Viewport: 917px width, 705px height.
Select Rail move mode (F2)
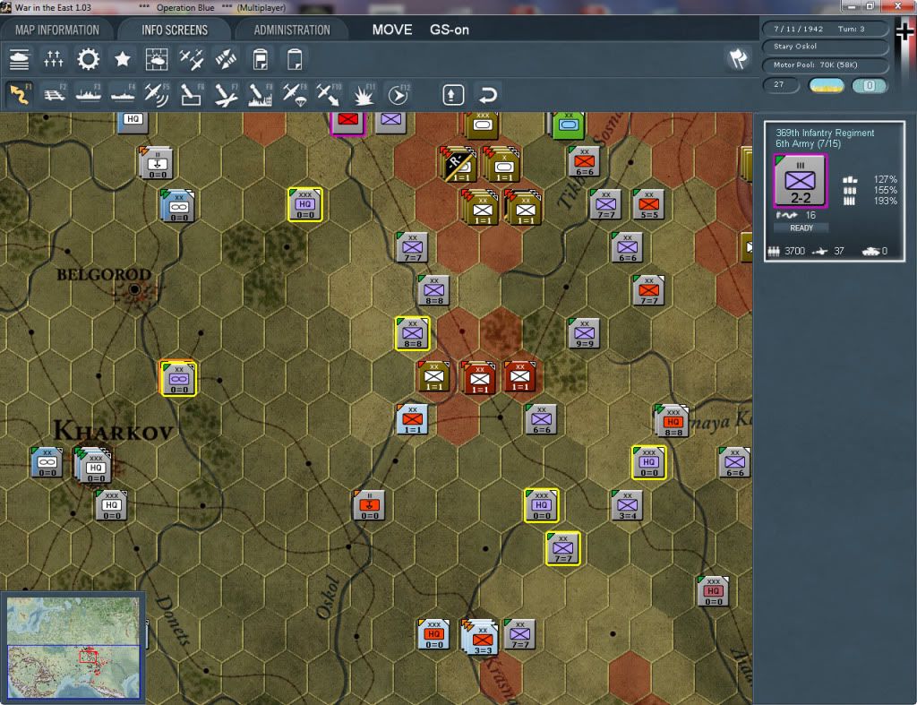tap(55, 94)
